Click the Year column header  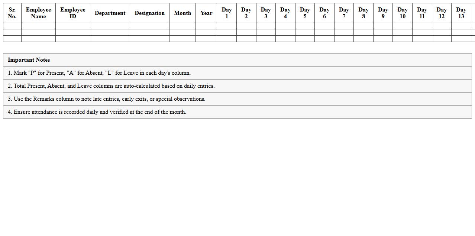206,13
